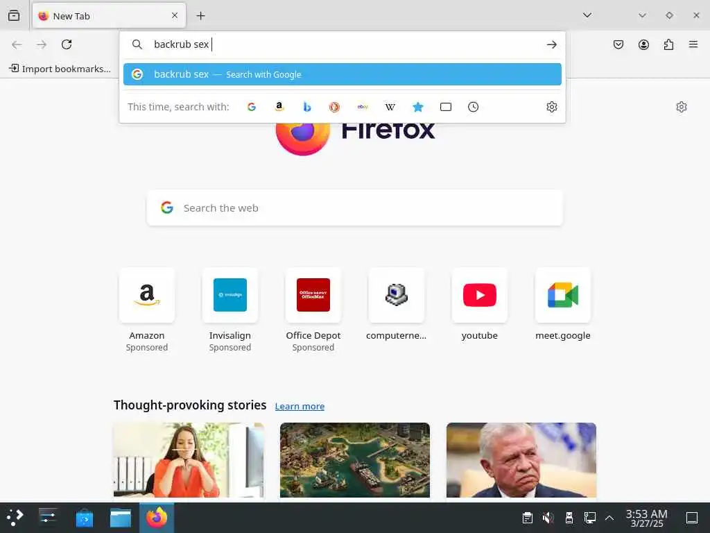Search bookmarks via star icon
Viewport: 710px width, 533px height.
[418, 107]
